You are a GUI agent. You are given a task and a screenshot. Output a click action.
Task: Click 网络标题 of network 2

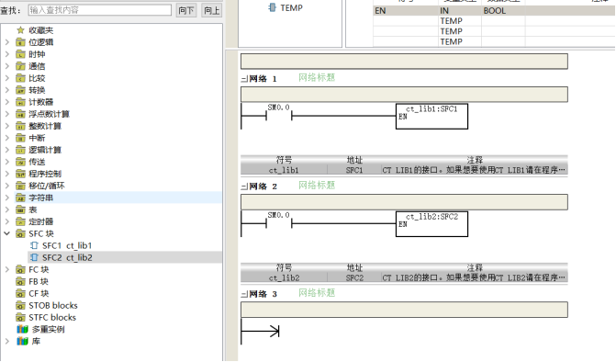[317, 185]
